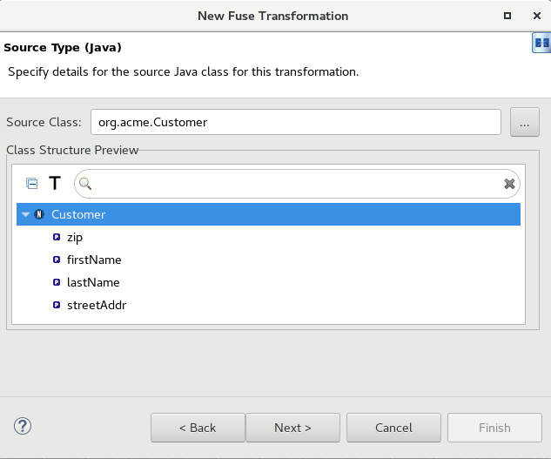Screen dimensions: 551x459
Task: Collapse the Customer tree node
Action: pos(26,214)
